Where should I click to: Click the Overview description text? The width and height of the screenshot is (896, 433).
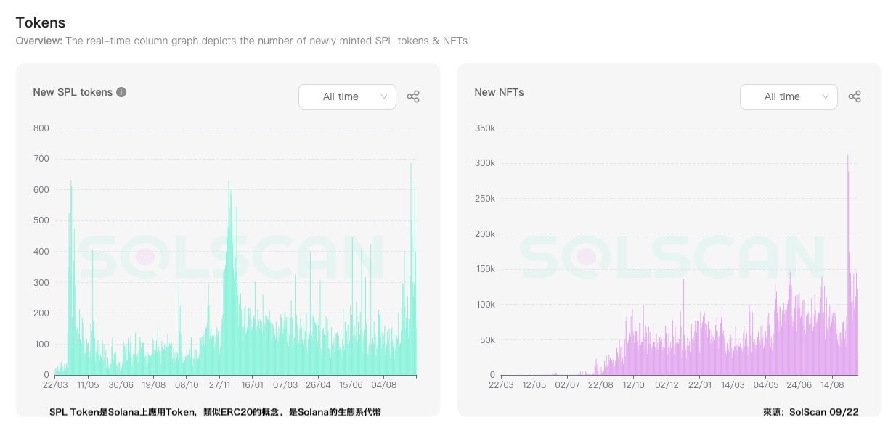242,41
